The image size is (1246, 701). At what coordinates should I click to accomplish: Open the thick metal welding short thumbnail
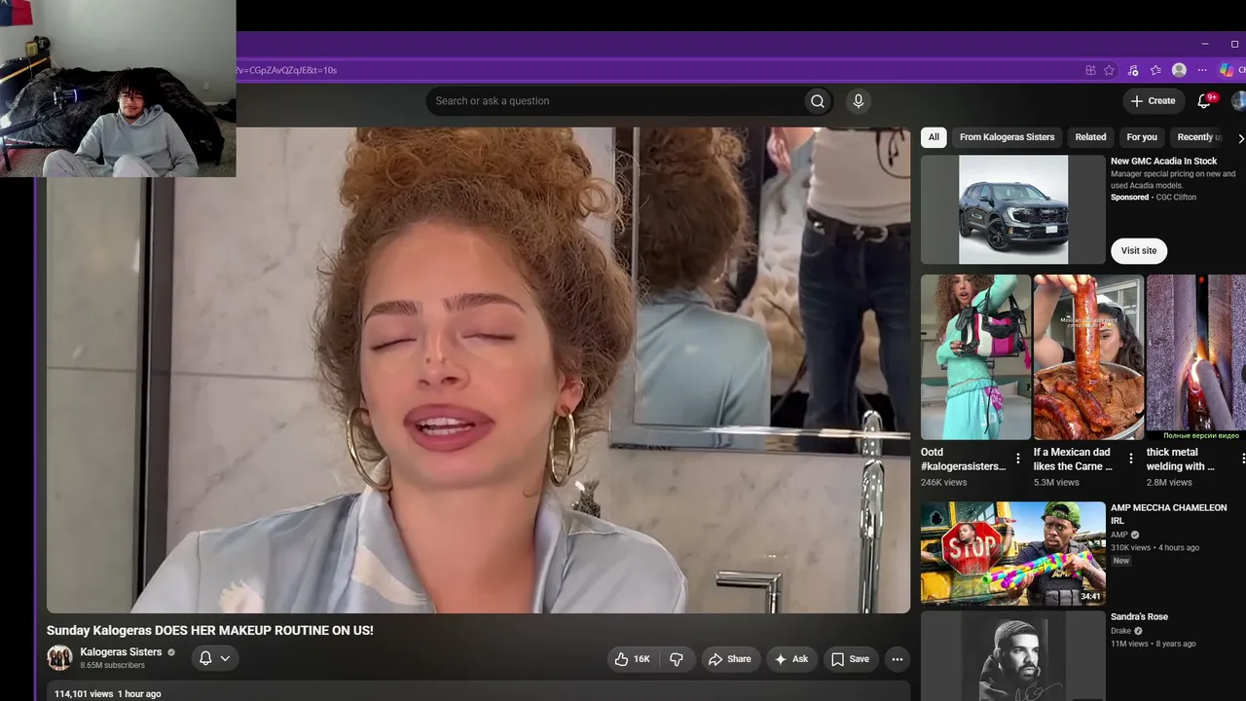click(x=1196, y=357)
